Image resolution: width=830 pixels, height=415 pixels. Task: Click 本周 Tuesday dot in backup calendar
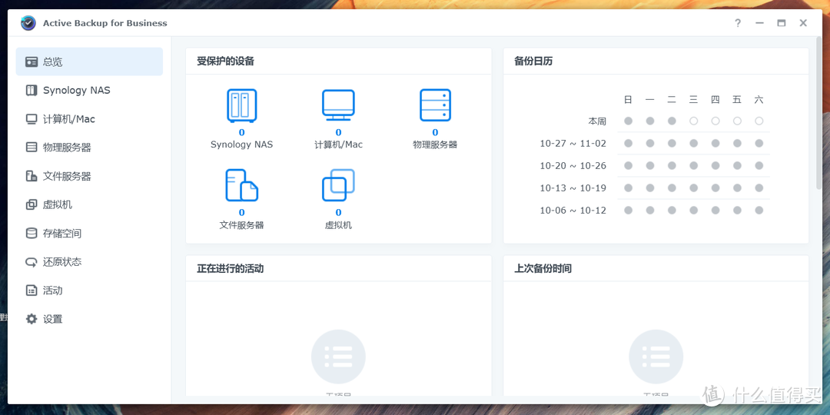click(x=672, y=121)
